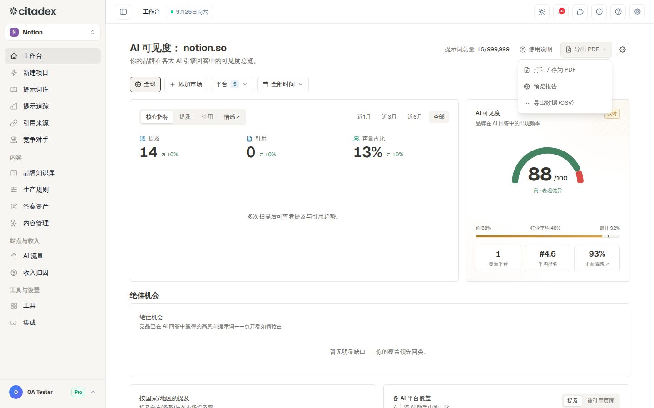The image size is (654, 408).
Task: Open dashboard settings gear beside 导出 PDF
Action: click(x=623, y=49)
